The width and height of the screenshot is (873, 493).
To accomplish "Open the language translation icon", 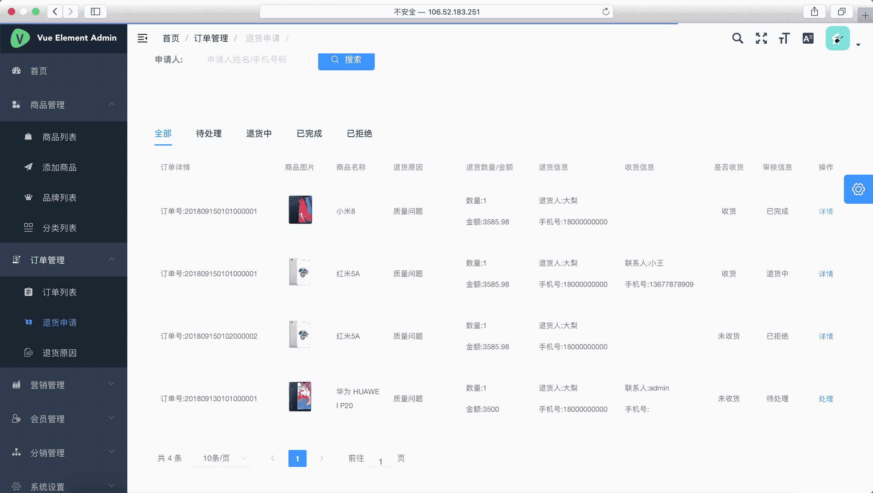I will tap(808, 38).
